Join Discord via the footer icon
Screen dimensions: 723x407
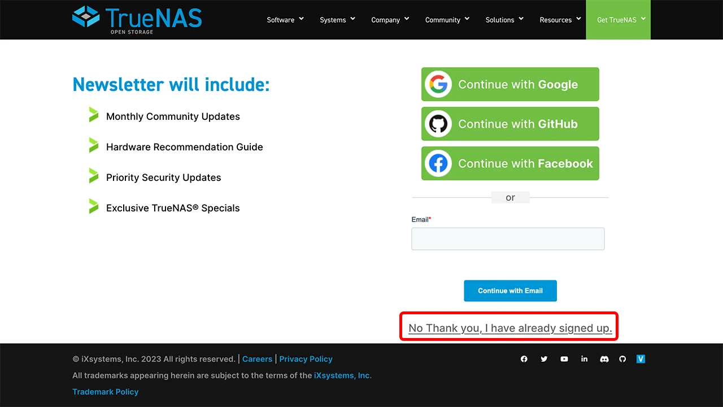tap(604, 359)
